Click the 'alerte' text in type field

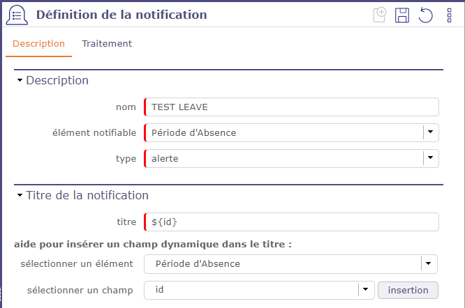click(165, 159)
